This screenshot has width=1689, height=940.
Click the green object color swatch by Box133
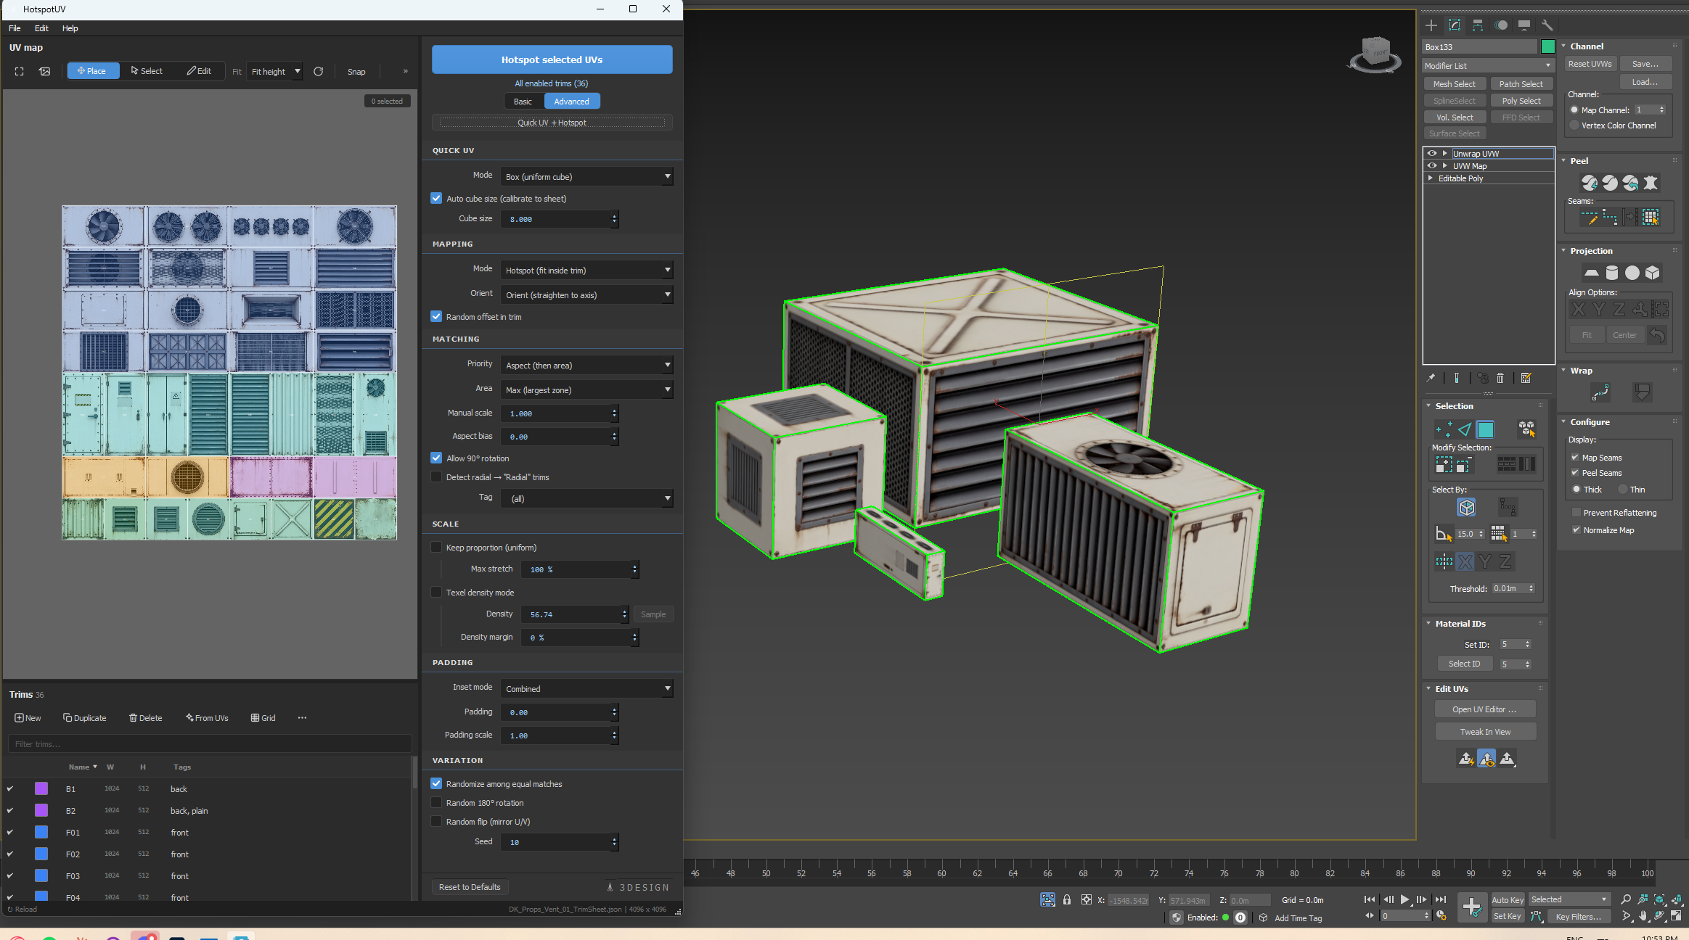coord(1547,46)
